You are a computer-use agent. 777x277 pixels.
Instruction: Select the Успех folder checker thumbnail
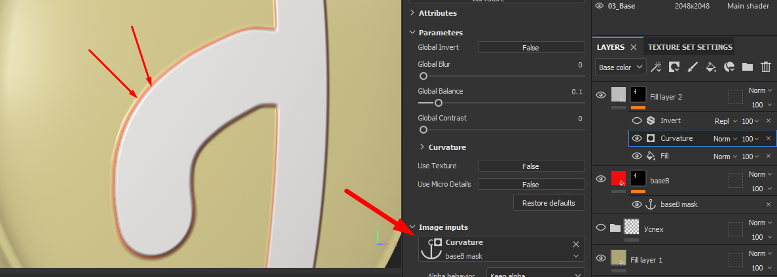coord(632,227)
